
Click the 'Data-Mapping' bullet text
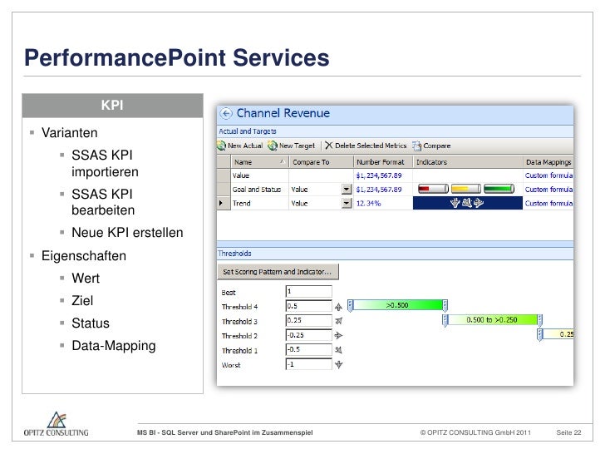114,346
